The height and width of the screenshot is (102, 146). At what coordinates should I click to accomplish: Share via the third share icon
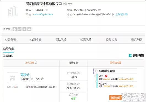pyautogui.click(x=25, y=29)
